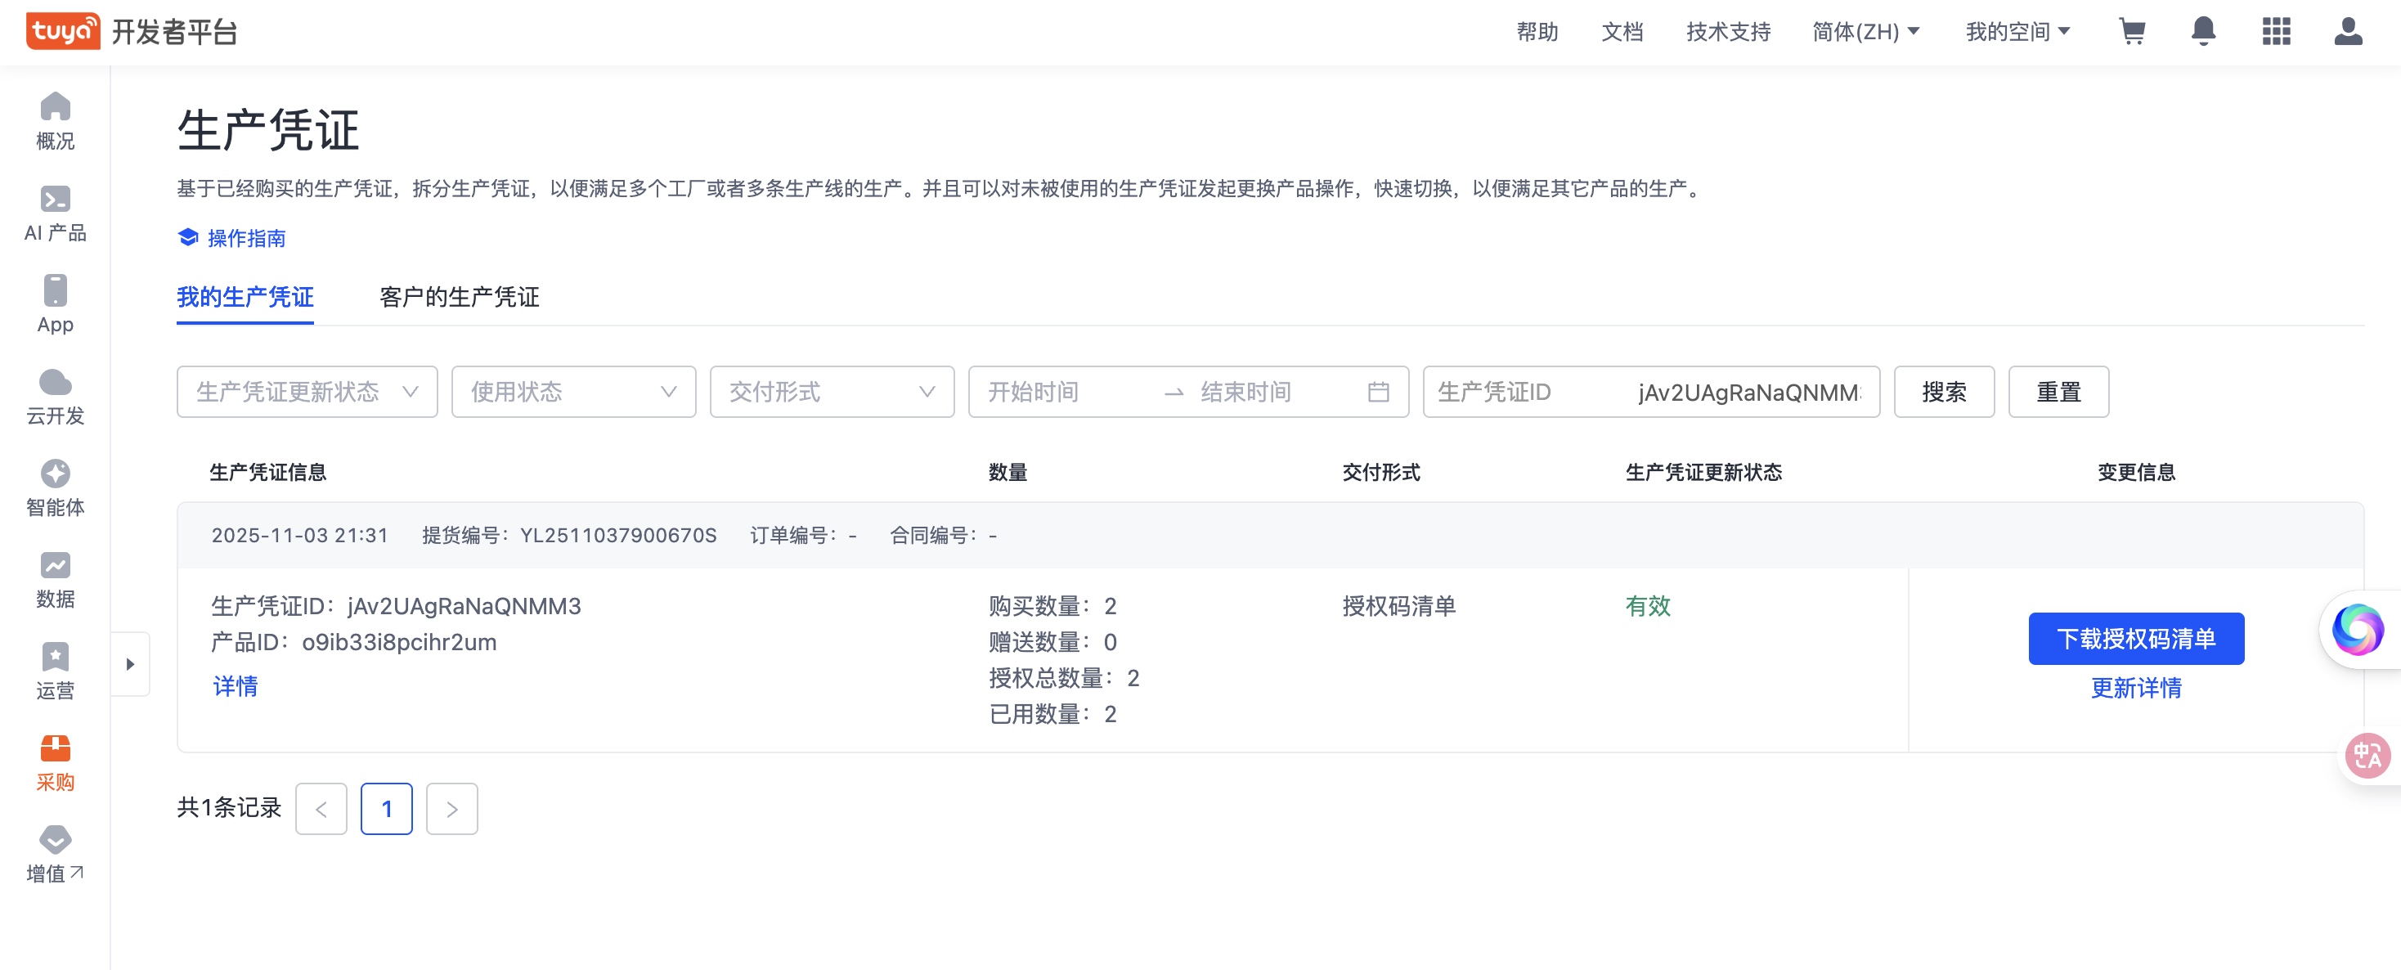Open the 交付形式 dropdown
The image size is (2401, 970).
(x=832, y=392)
